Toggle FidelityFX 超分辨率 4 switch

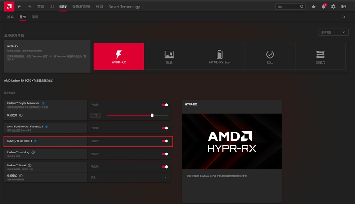click(x=165, y=141)
